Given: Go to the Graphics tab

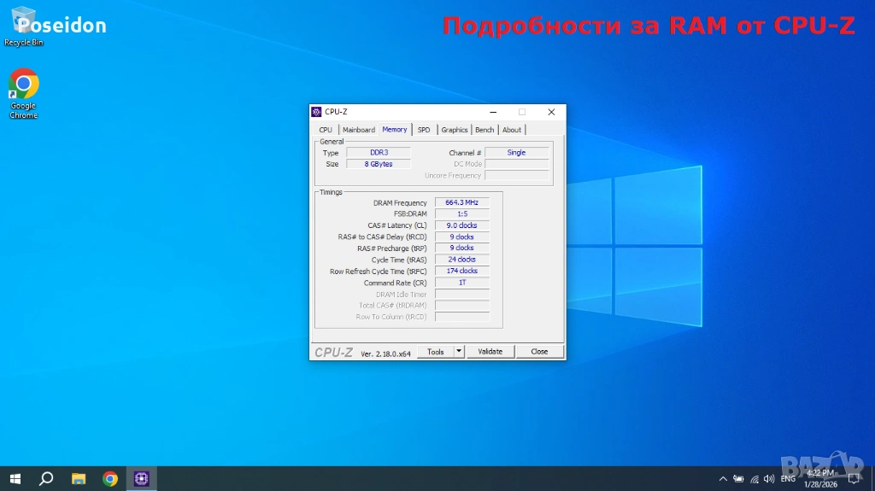Looking at the screenshot, I should [x=455, y=130].
